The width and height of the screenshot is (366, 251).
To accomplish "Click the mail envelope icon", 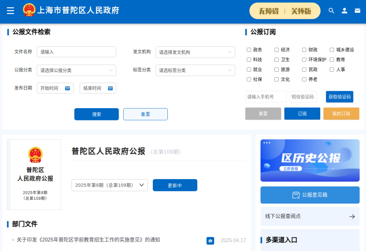I will [357, 11].
